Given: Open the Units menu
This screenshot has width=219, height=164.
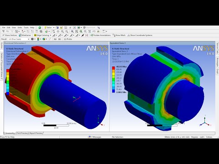Looking at the screenshot, I should (20, 27).
